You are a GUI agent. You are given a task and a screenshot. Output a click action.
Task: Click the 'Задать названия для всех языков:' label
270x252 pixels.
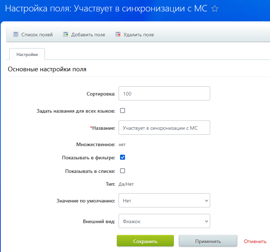76,111
